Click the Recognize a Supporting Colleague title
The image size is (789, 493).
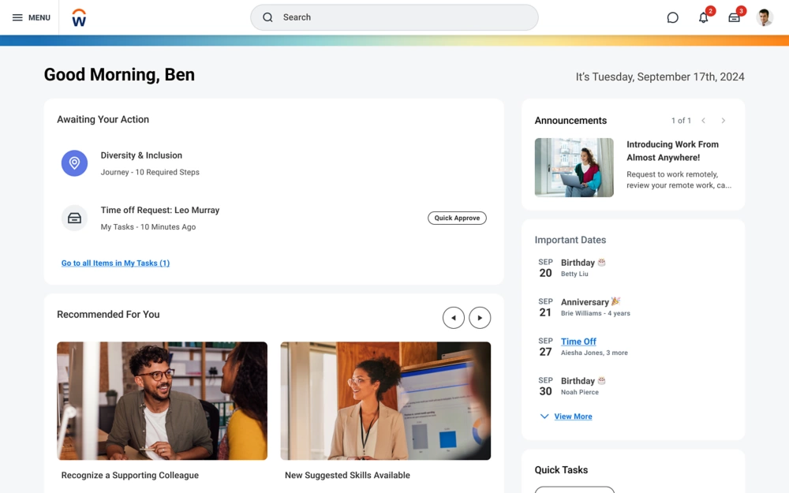click(130, 476)
